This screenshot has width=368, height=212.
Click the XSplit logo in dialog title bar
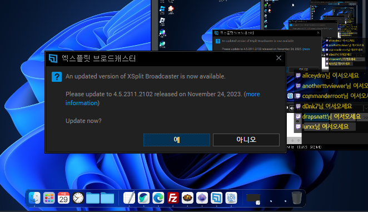click(53, 58)
